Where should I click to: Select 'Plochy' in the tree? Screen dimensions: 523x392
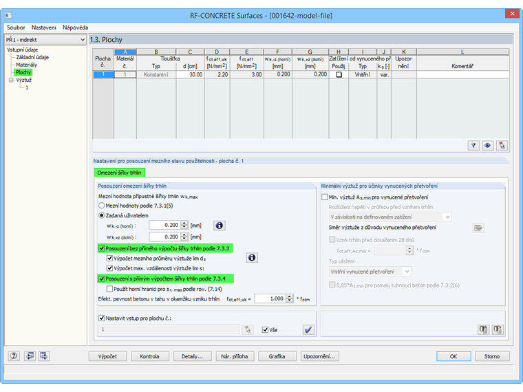23,72
